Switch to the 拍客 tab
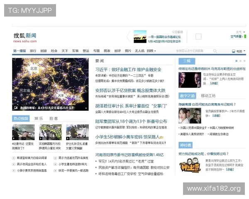The width and height of the screenshot is (249, 199). pyautogui.click(x=54, y=119)
